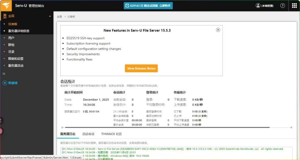Viewport: 300px width, 160px height.
Task: Switch to the 活动会话 tab
Action: click(88, 134)
